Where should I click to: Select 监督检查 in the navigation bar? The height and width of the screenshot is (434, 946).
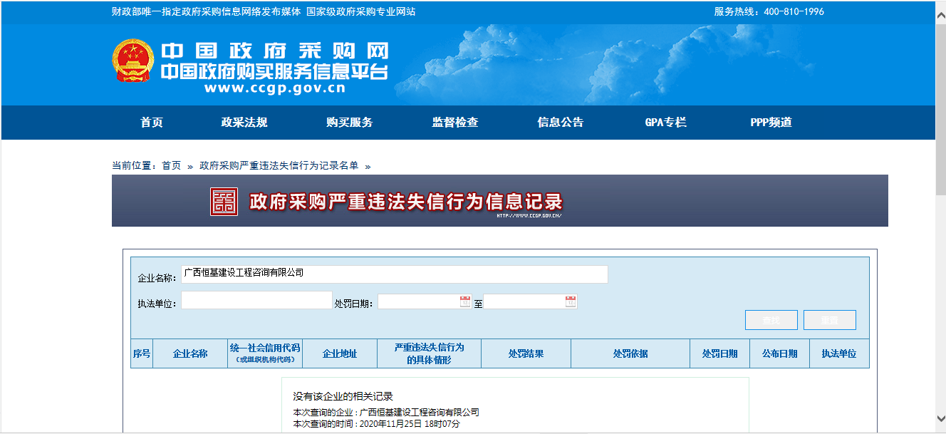tap(455, 123)
